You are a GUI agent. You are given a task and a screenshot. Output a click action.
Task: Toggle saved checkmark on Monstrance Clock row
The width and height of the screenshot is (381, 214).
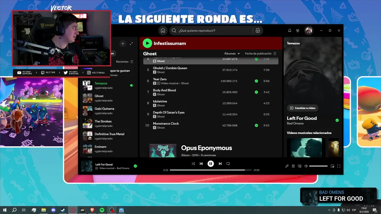coord(256,125)
